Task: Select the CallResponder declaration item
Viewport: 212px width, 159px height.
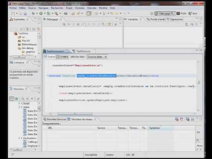Action: (x=30, y=142)
